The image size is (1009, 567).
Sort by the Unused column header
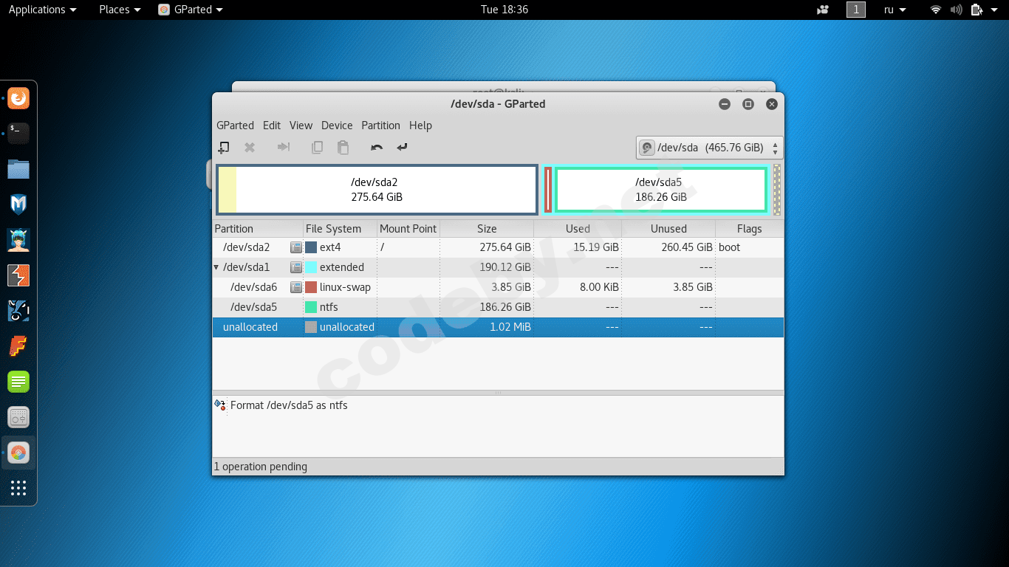pos(668,229)
